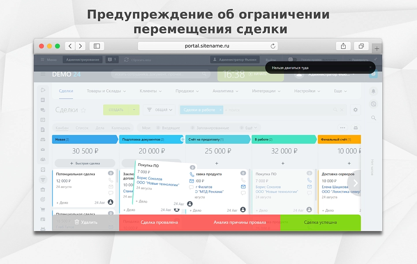Click the DEMO 24 logo
The image size is (417, 264).
click(x=66, y=74)
